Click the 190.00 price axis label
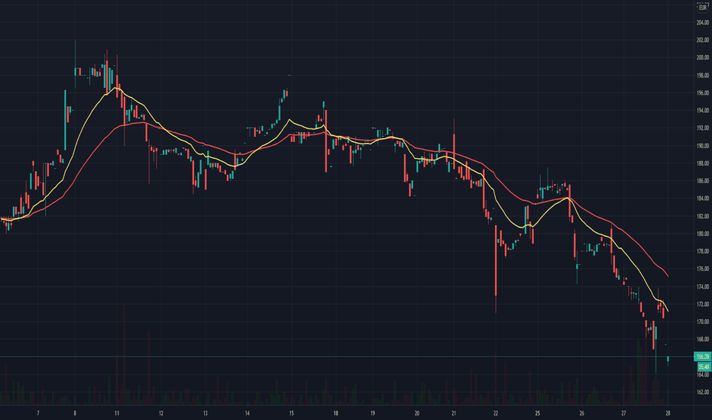This screenshot has width=712, height=420. [703, 146]
